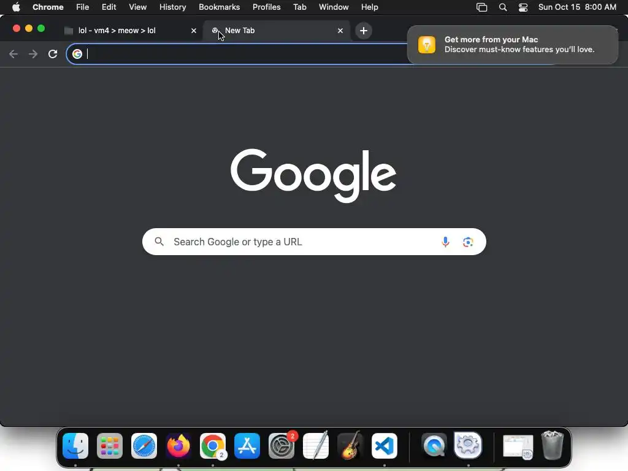Viewport: 628px width, 471px height.
Task: Search by image with Google Lens icon
Action: pos(468,242)
